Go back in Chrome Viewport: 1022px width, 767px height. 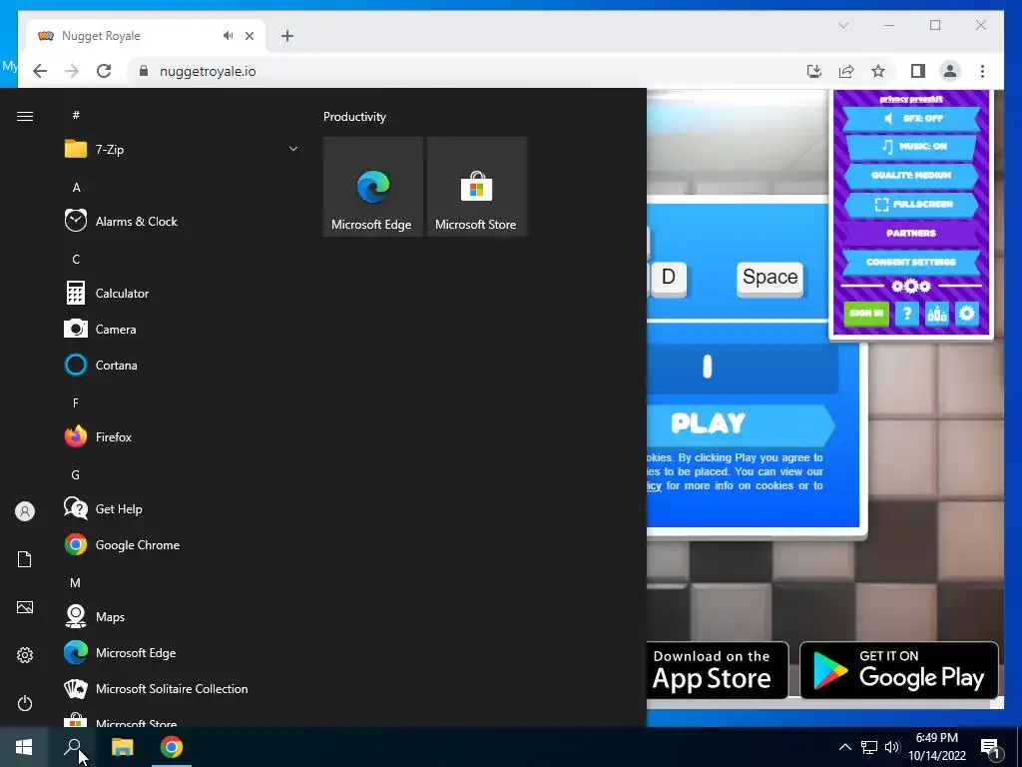[40, 71]
